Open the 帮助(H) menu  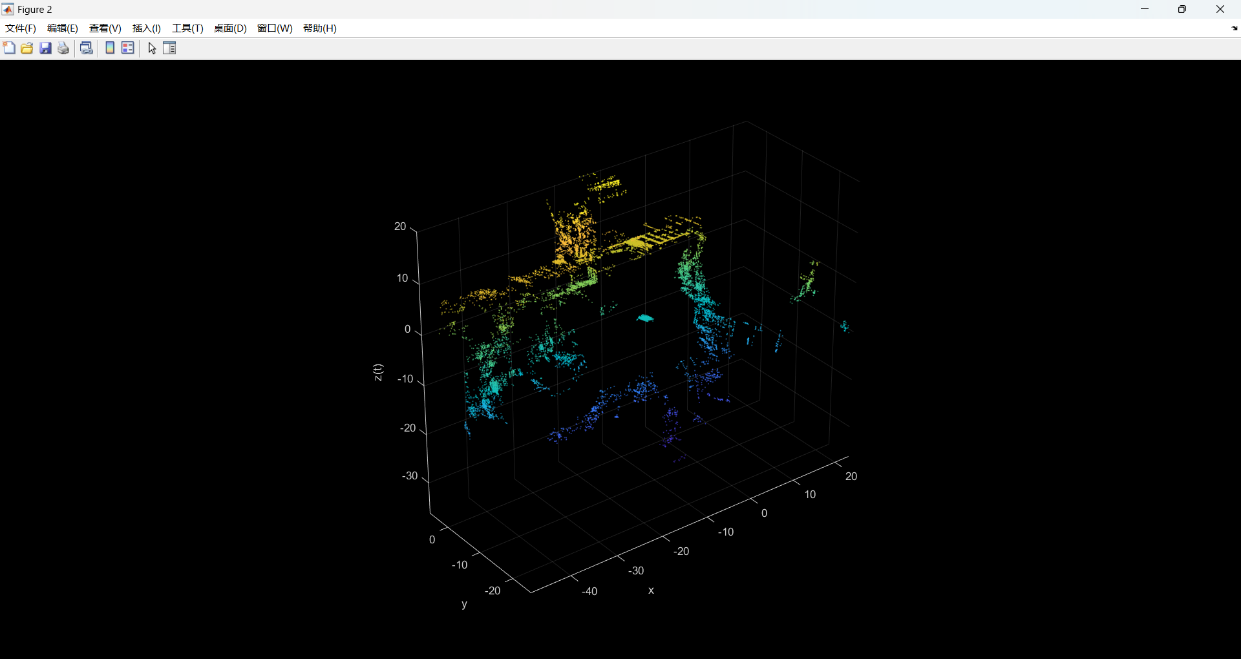(x=320, y=28)
